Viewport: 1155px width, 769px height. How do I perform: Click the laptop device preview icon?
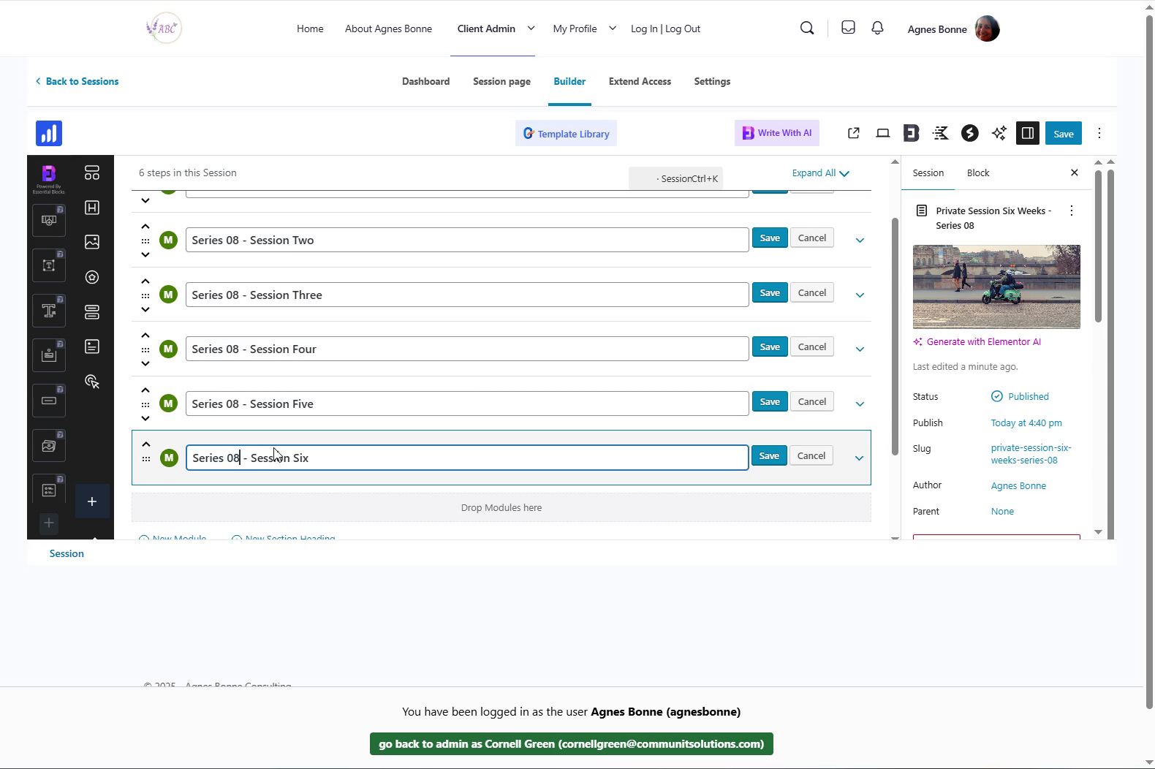882,133
